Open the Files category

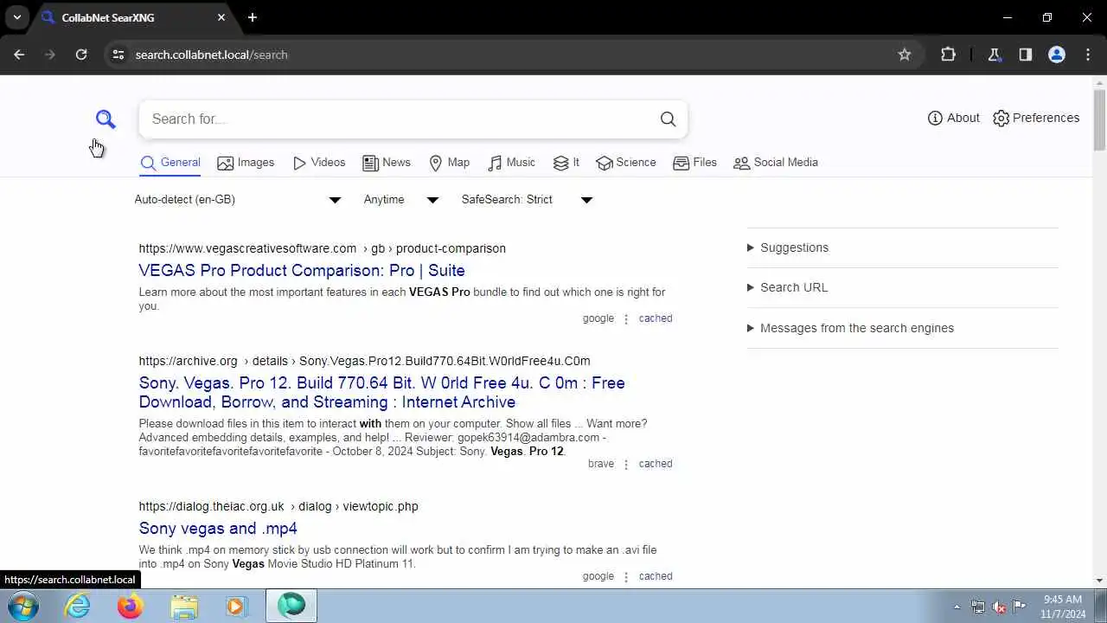coord(695,163)
